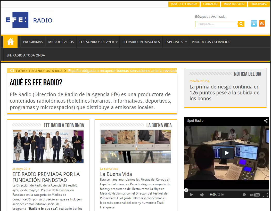This screenshot has width=271, height=211.
Task: Open EFE Radio premiada por Fundación Randstad article
Action: (x=46, y=177)
